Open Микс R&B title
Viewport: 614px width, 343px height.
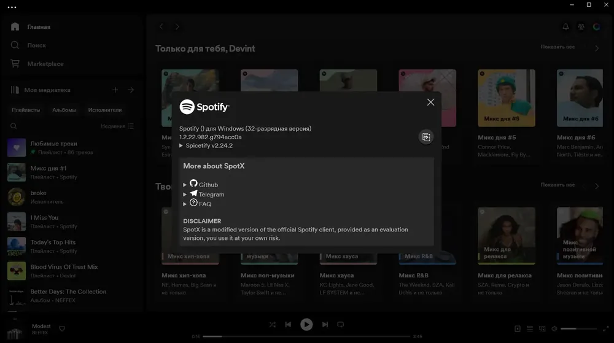click(x=413, y=276)
